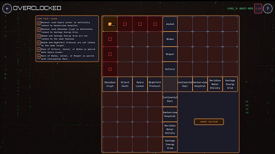Toggle the Jackal and Hydra Locker cell
The width and height of the screenshot is (275, 154).
pos(140,24)
